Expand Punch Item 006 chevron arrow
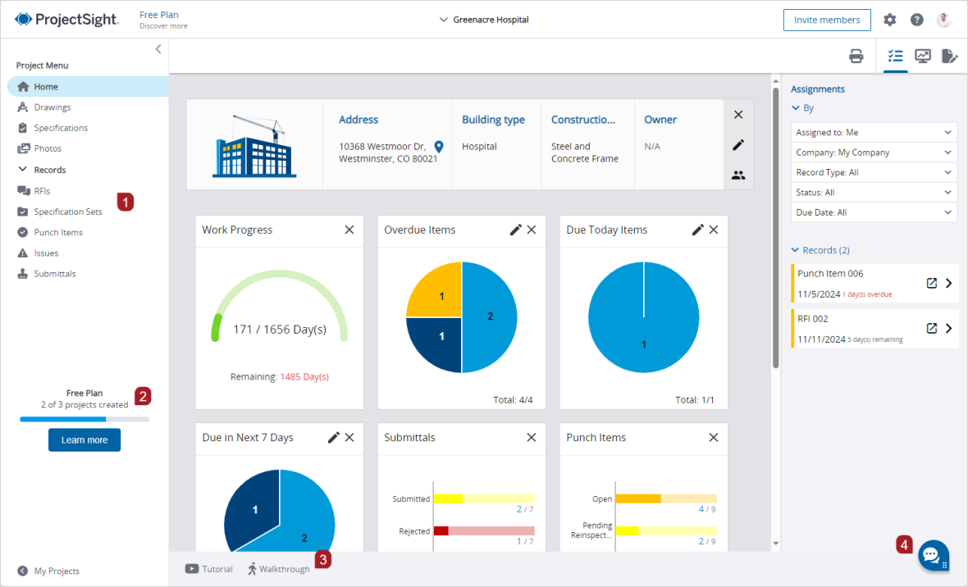The height and width of the screenshot is (587, 968). coord(949,284)
